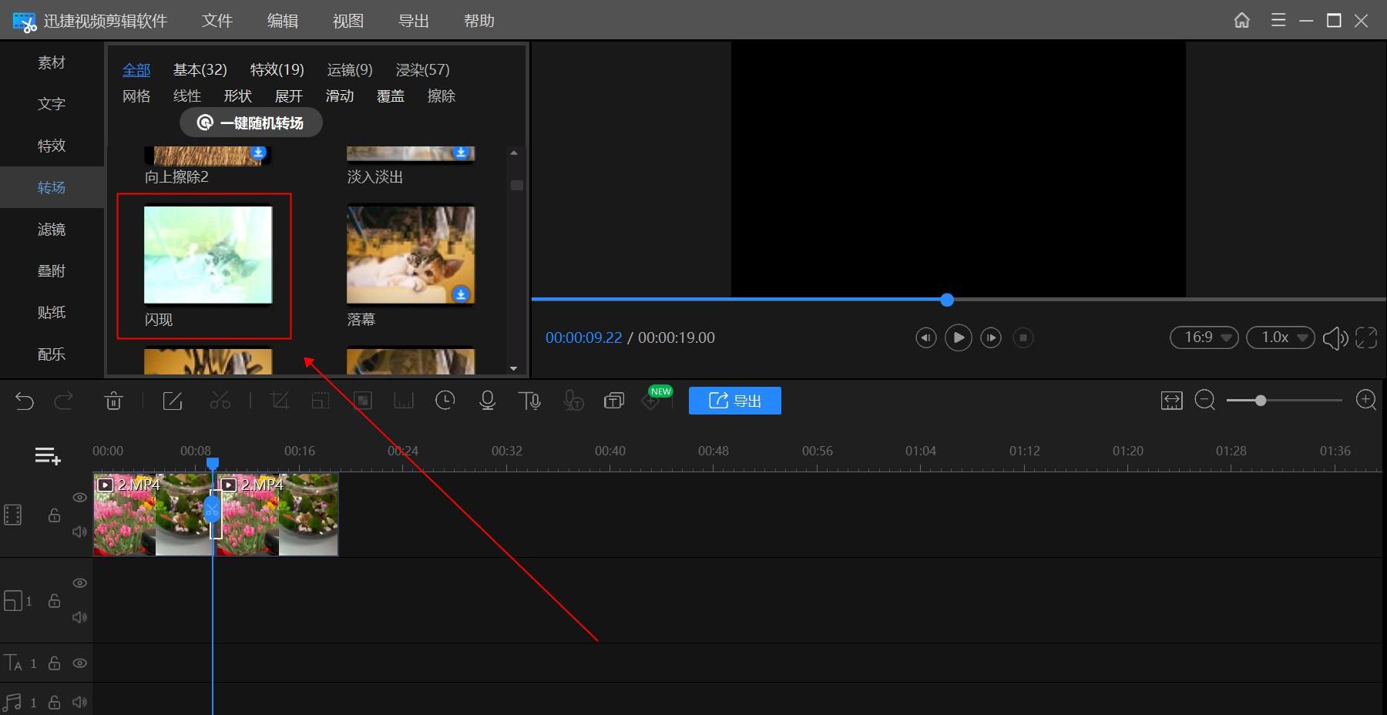Open the 文件 menu
Screen dimensions: 1387x715
[217, 21]
